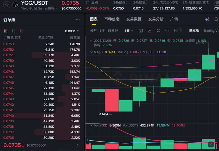This screenshot has width=219, height=151.
Task: Expand chart side panel left-edge arrow
Action: 88,140
